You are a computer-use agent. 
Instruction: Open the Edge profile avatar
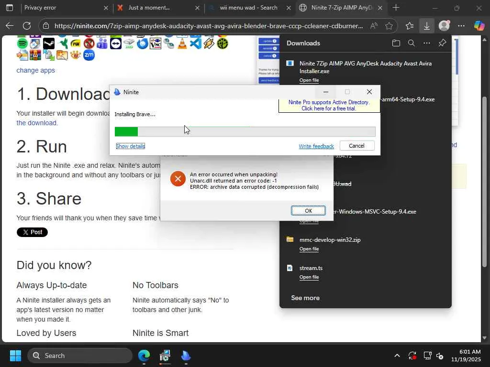[444, 26]
